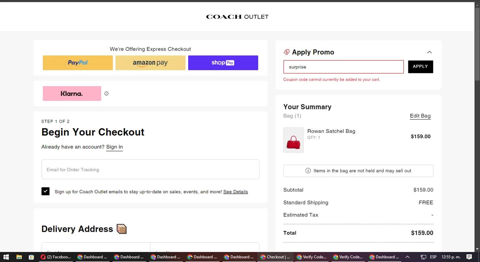Image resolution: width=480 pixels, height=262 pixels.
Task: Choose Amazon Pay express checkout
Action: coord(150,63)
